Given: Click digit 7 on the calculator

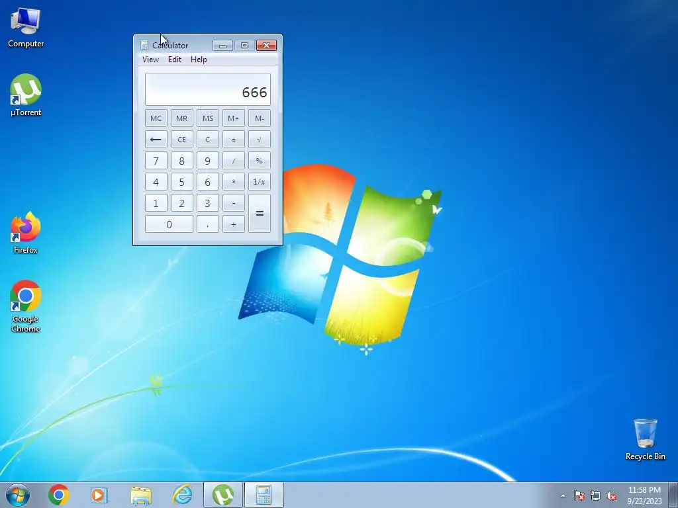Looking at the screenshot, I should pyautogui.click(x=156, y=161).
